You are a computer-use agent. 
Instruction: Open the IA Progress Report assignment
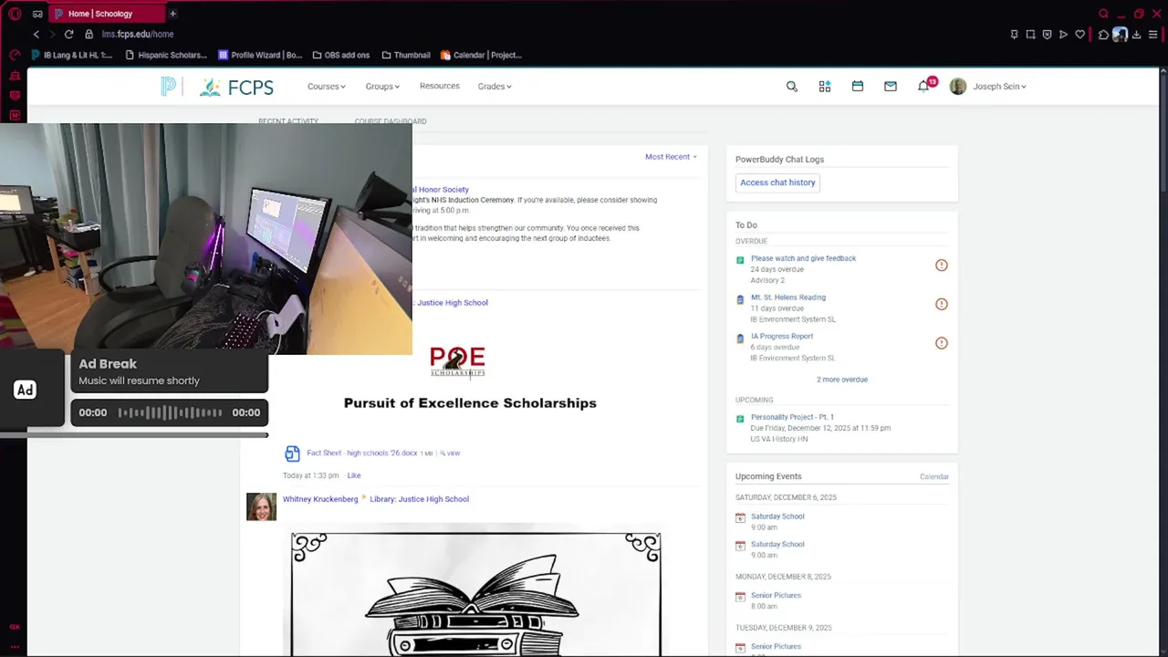(x=782, y=336)
